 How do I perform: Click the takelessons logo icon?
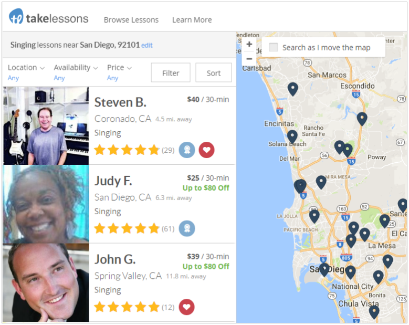(16, 16)
